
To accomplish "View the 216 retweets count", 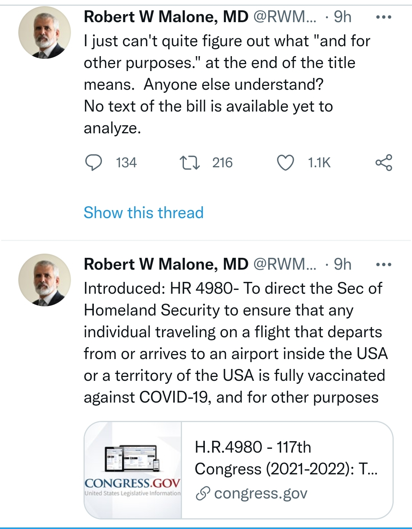I will pyautogui.click(x=222, y=163).
